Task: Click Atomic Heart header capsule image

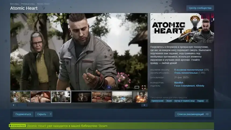Action: (182, 28)
